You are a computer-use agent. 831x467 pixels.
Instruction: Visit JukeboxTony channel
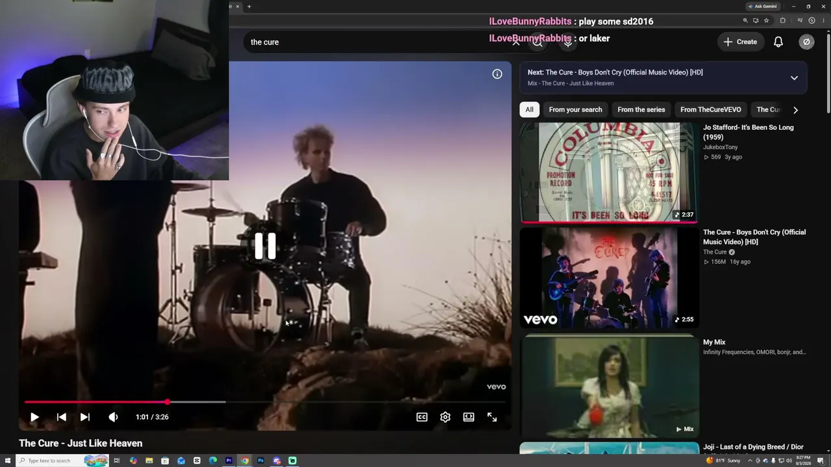[x=721, y=147]
